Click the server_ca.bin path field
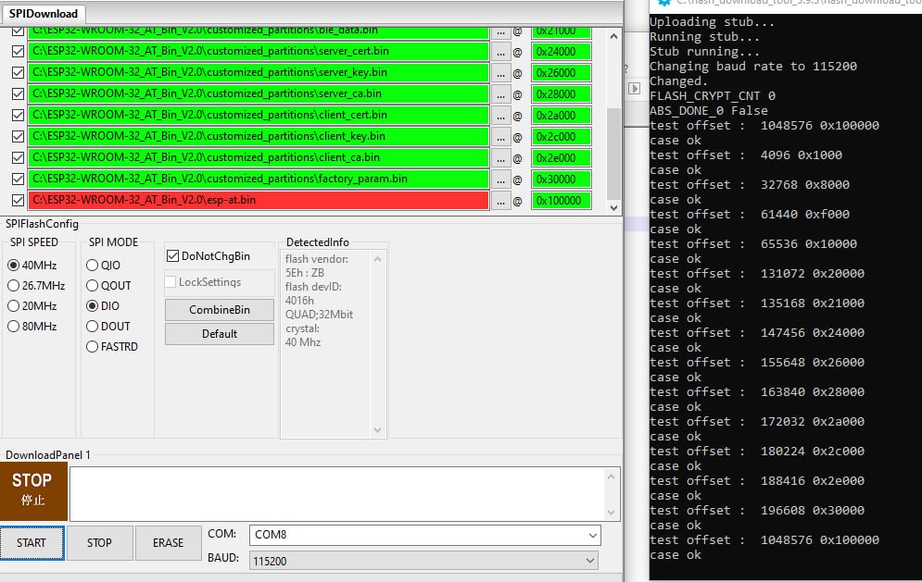This screenshot has height=582, width=922. [x=259, y=93]
